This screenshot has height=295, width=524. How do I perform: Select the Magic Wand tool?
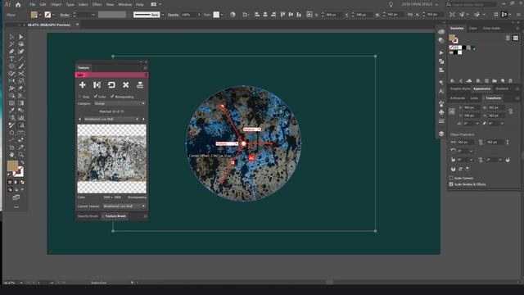(x=11, y=44)
